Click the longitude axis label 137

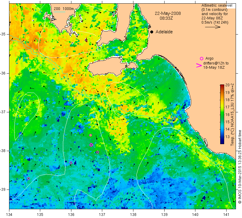[102, 214]
